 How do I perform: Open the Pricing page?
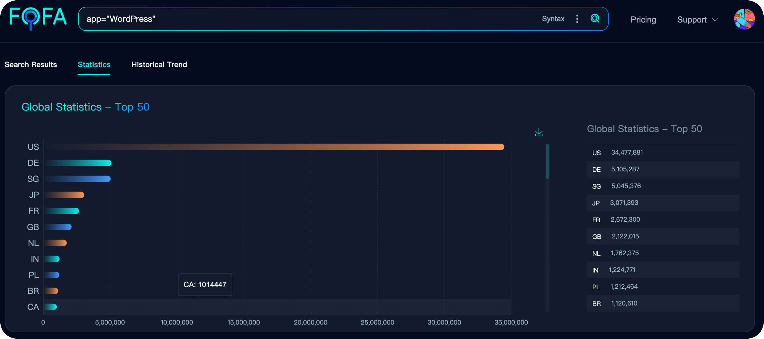pyautogui.click(x=643, y=20)
